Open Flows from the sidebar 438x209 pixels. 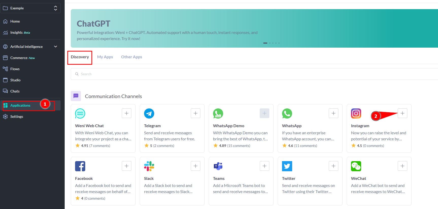(x=15, y=69)
